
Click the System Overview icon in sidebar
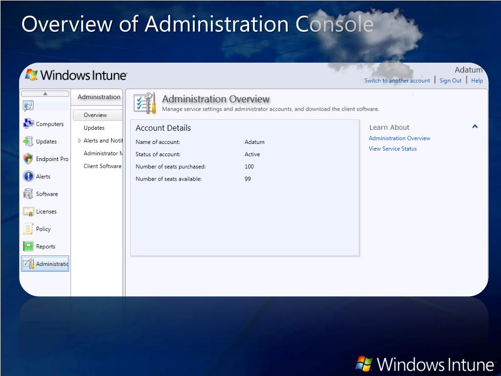click(x=28, y=106)
